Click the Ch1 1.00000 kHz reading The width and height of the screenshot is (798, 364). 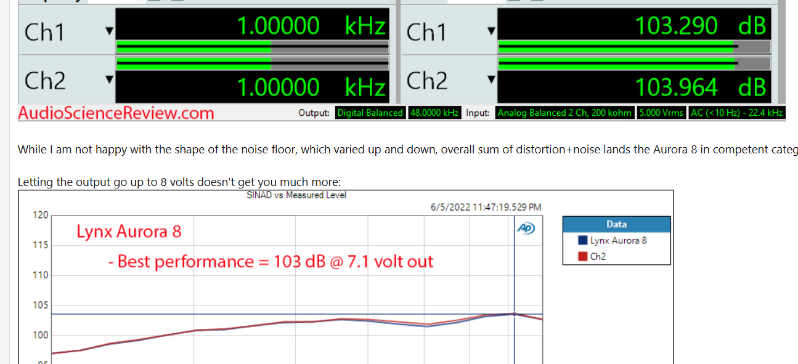[x=311, y=26]
